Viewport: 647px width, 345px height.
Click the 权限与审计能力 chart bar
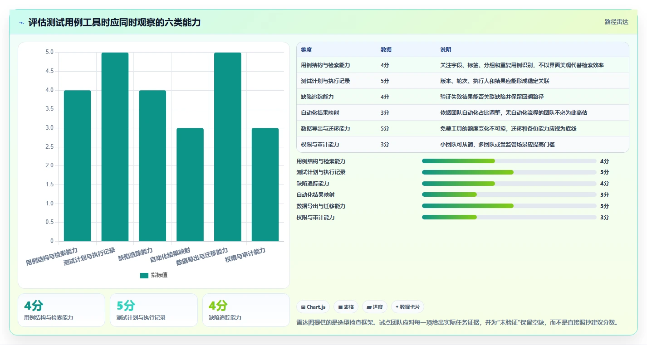(265, 185)
